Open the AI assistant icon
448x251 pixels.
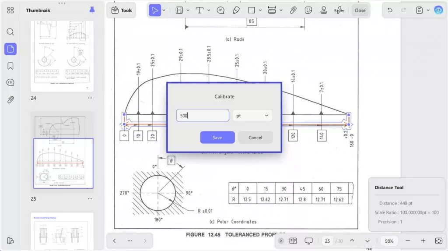click(438, 11)
